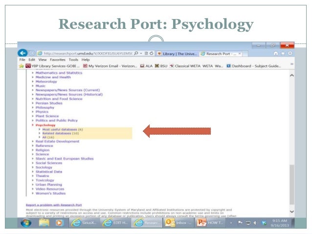Open Most useful databases (6)
The height and width of the screenshot is (234, 312).
[x=63, y=129]
